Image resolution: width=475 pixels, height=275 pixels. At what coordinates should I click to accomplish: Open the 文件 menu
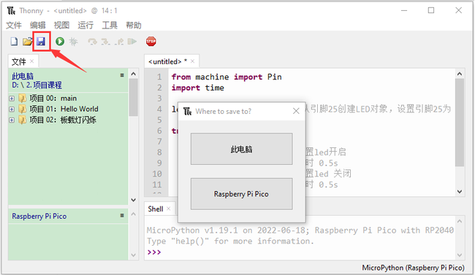(x=14, y=25)
